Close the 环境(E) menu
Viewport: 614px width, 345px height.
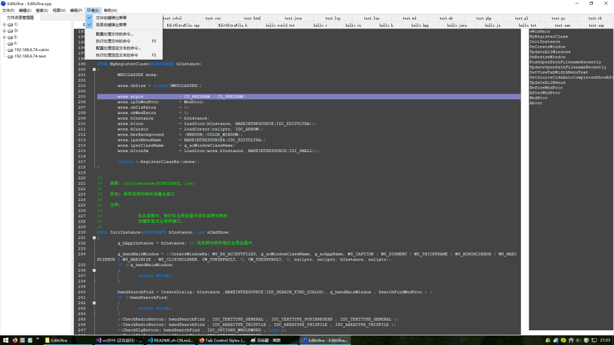pos(93,11)
